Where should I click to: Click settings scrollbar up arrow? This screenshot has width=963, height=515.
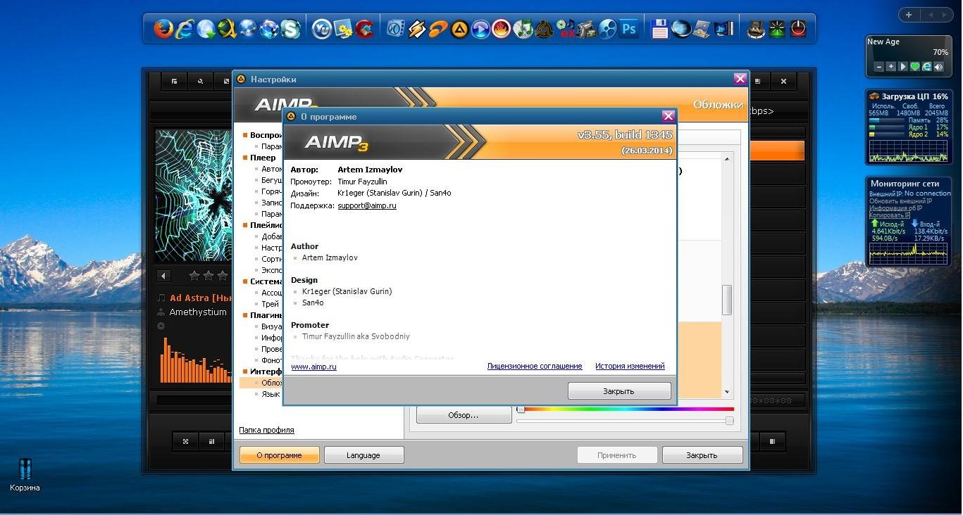tap(727, 159)
